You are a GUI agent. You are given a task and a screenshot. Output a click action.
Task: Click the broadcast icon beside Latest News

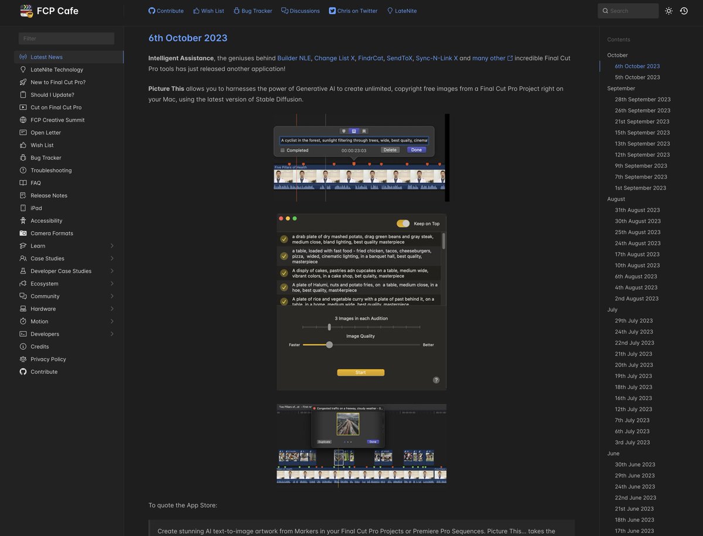coord(23,57)
